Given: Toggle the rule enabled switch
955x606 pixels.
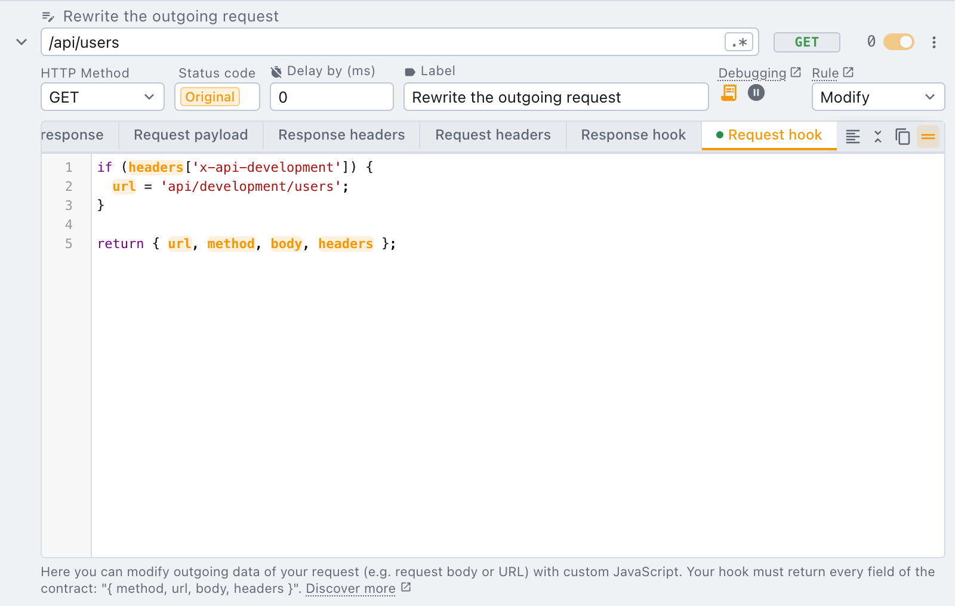Looking at the screenshot, I should (899, 42).
